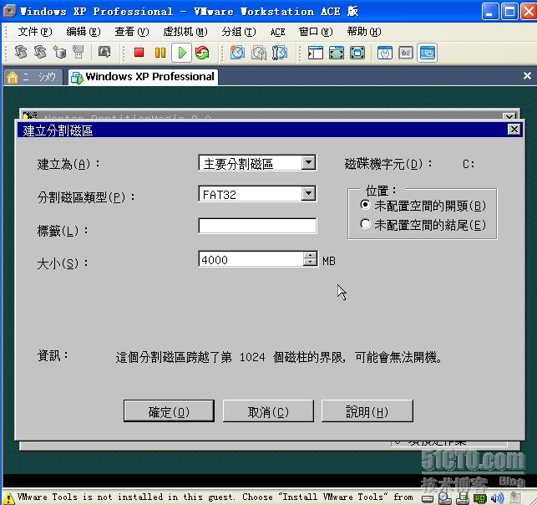The image size is (537, 505).
Task: Close the current VM tab with white X
Action: pos(528,76)
